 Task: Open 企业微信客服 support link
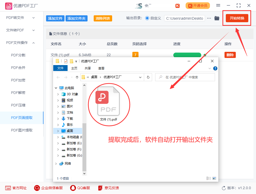click(x=48, y=188)
